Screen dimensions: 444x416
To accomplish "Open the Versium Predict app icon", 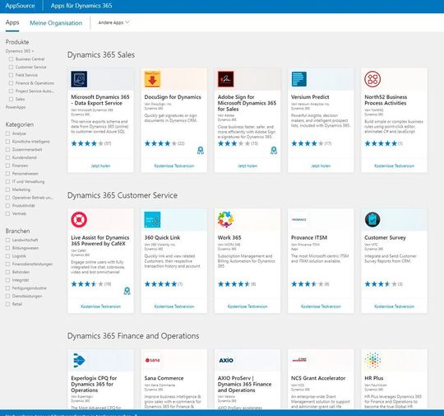I will (299, 79).
